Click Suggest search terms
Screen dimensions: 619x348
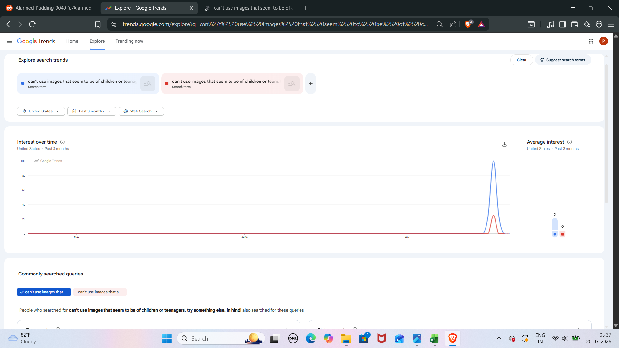coord(563,60)
